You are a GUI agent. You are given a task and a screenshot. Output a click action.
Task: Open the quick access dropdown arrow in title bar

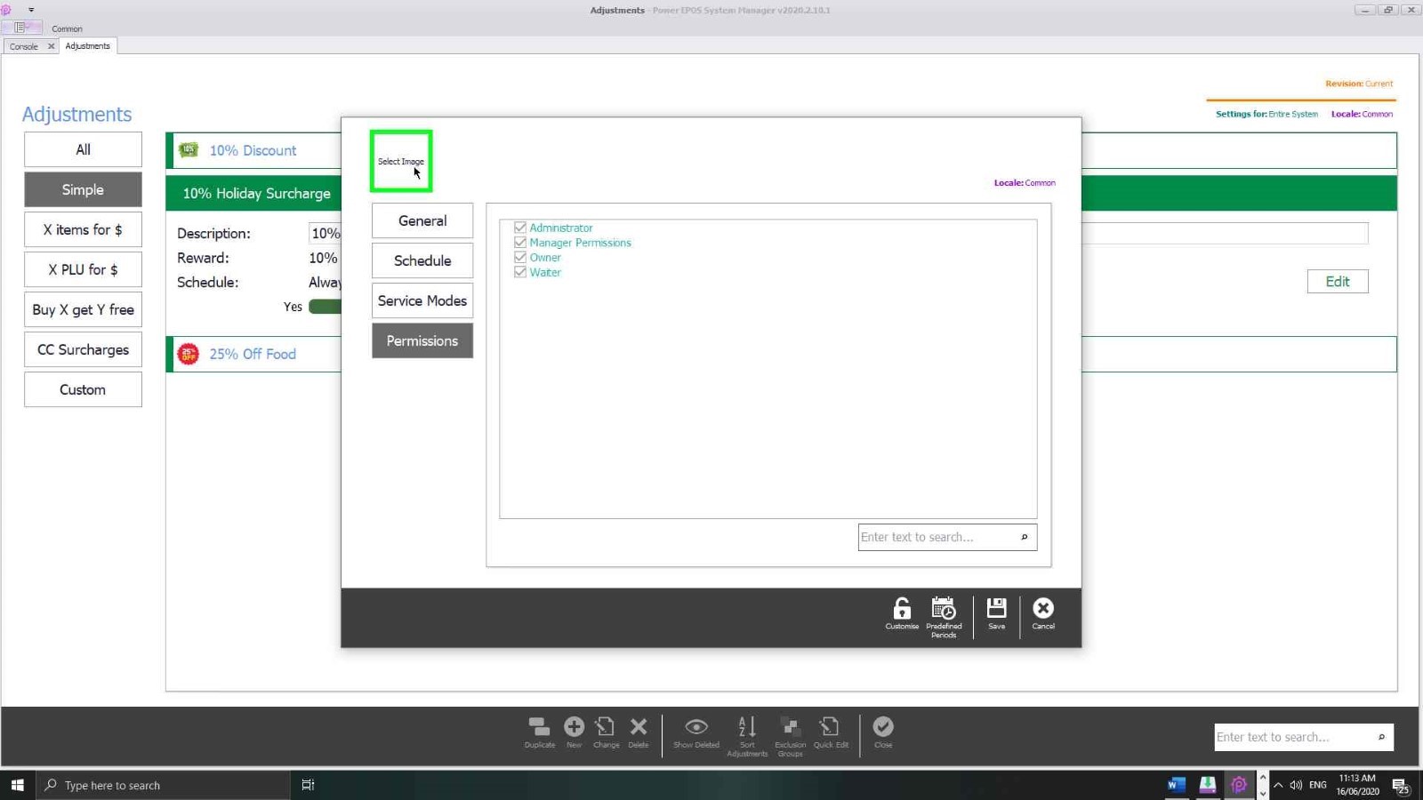pyautogui.click(x=31, y=10)
